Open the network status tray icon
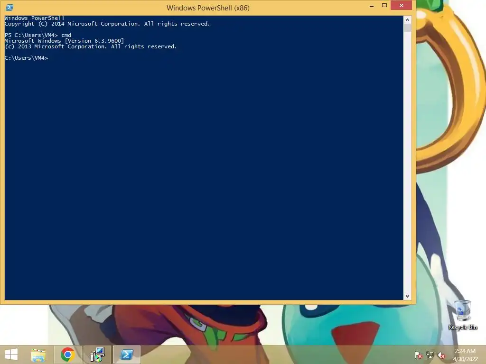Image resolution: width=486 pixels, height=364 pixels. (x=430, y=355)
